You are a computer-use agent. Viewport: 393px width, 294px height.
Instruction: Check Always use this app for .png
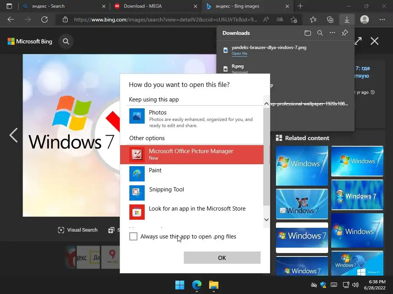click(133, 236)
